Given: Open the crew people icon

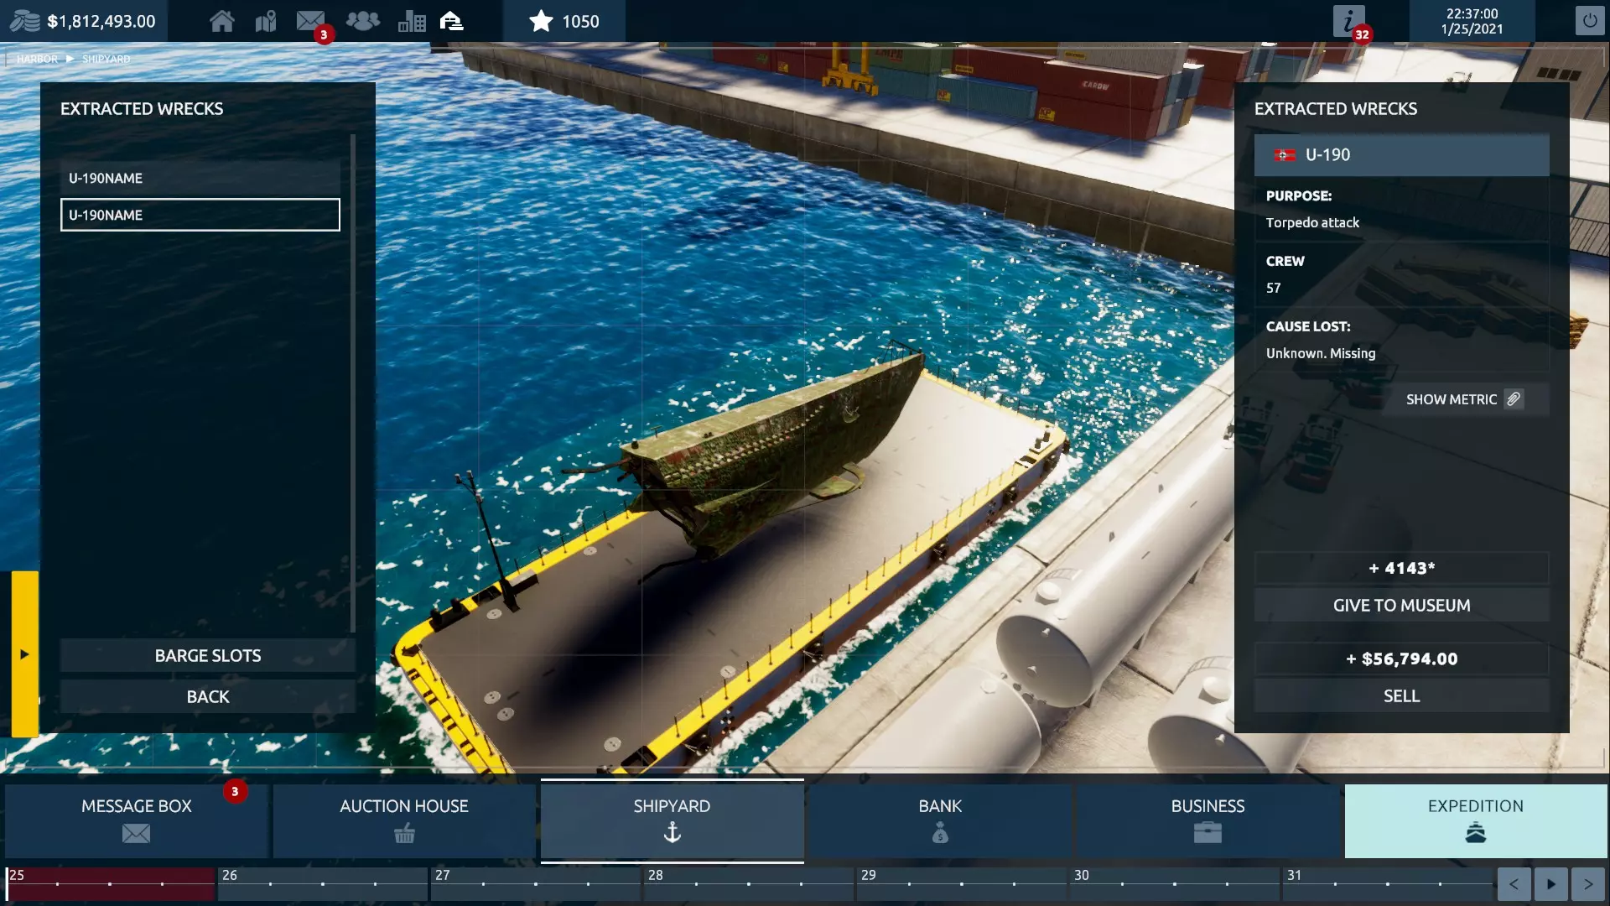Looking at the screenshot, I should click(362, 21).
